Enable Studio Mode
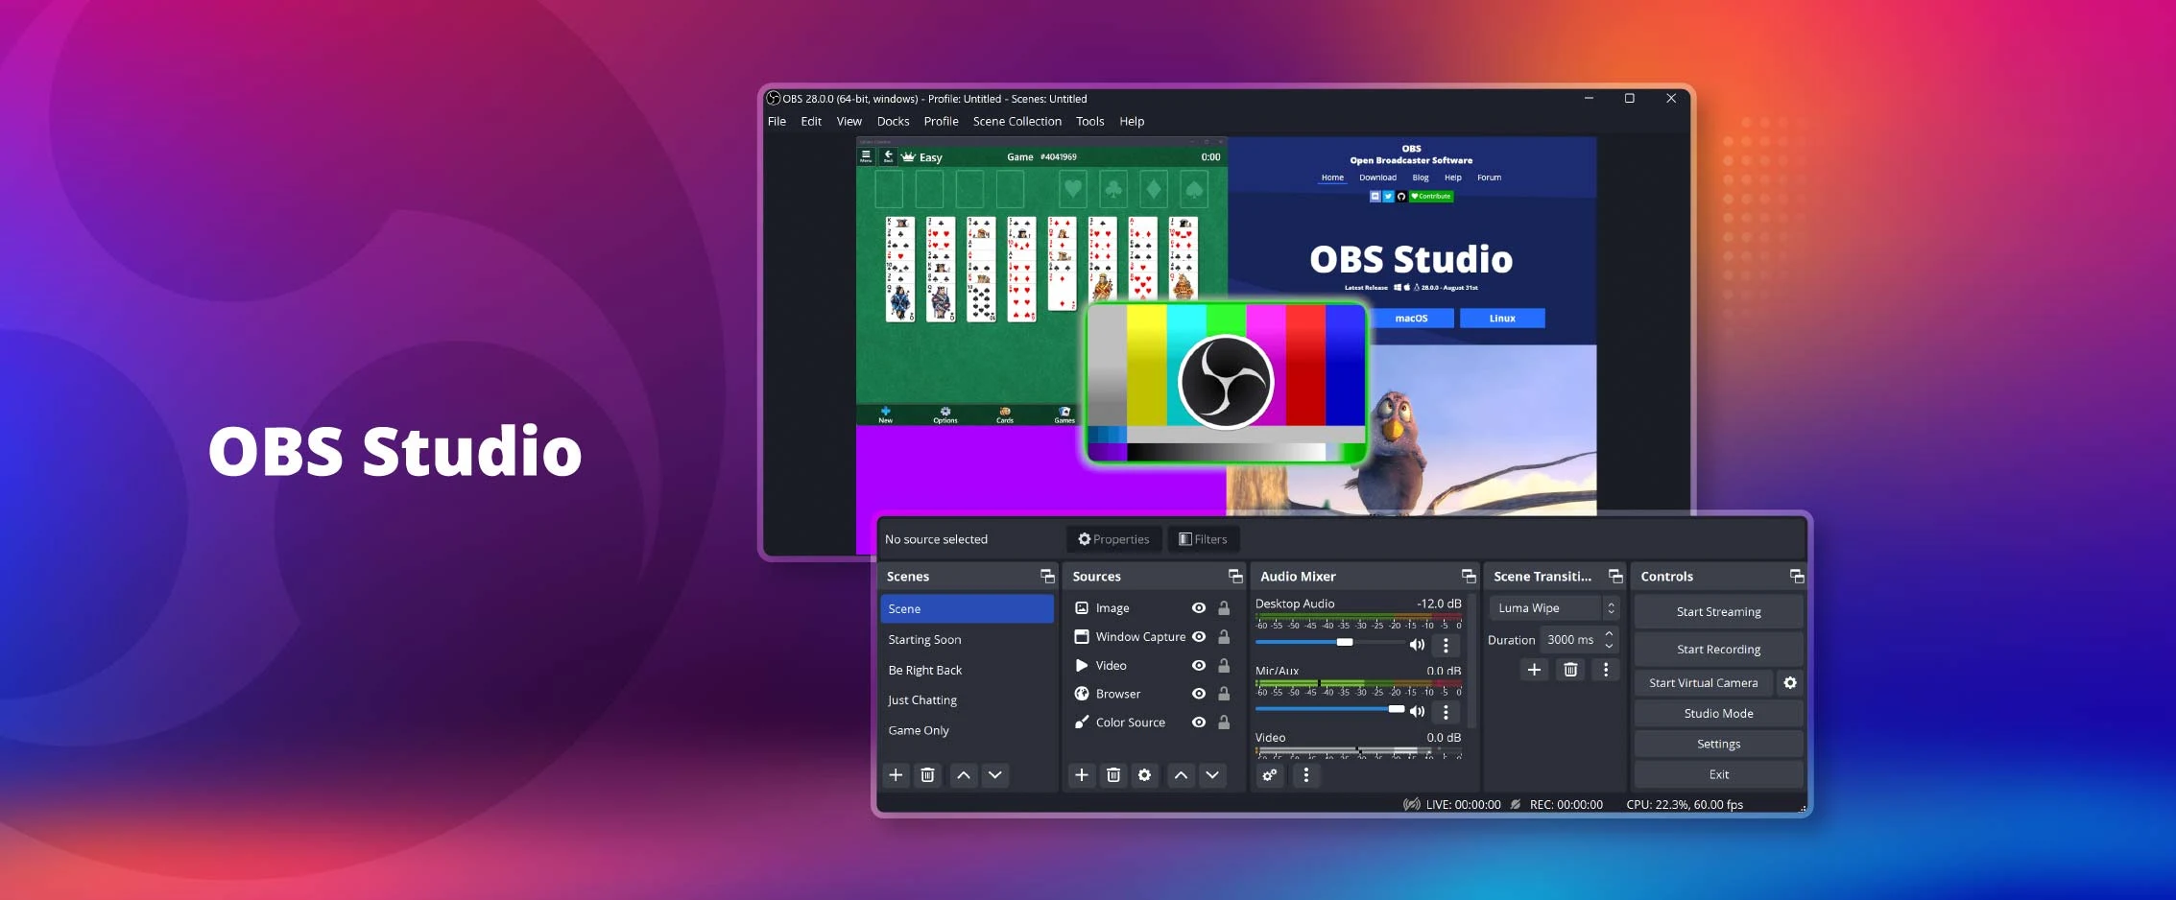The image size is (2176, 900). tap(1718, 713)
